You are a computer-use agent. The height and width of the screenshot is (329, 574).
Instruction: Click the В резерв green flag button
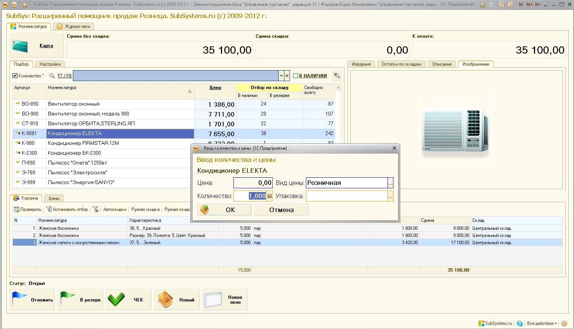tap(80, 300)
